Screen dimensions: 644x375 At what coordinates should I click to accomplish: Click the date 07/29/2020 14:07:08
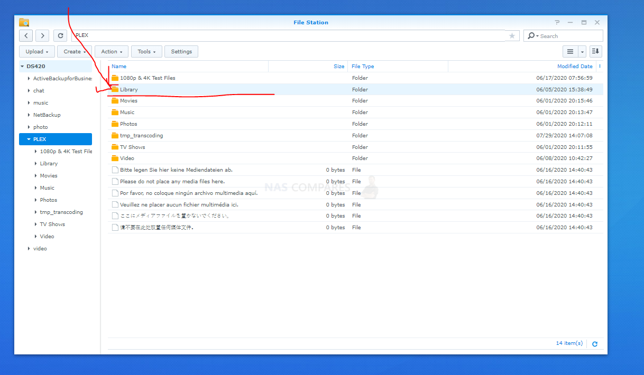click(x=564, y=135)
